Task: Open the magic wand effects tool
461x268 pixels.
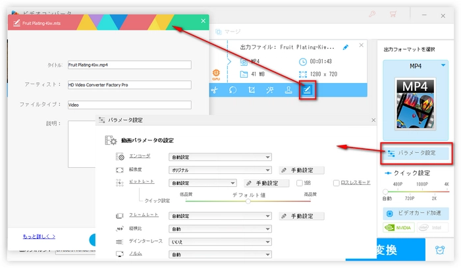Action: coord(269,90)
